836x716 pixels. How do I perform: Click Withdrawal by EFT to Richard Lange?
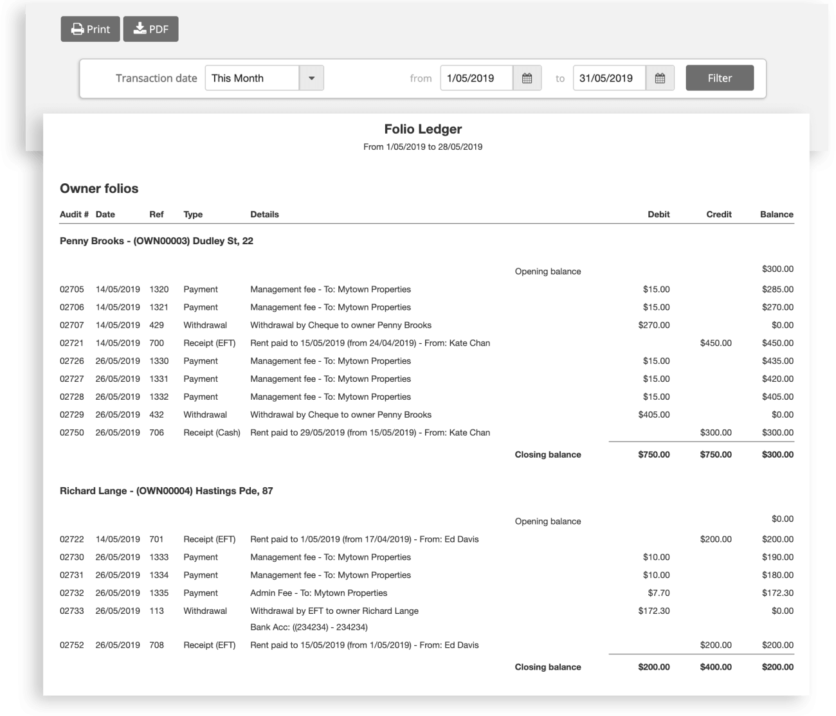pyautogui.click(x=334, y=611)
